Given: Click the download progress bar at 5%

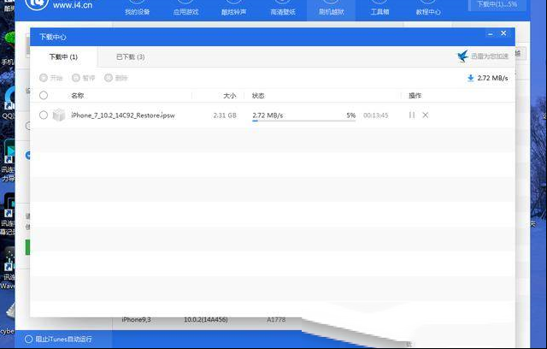Looking at the screenshot, I should (304, 121).
